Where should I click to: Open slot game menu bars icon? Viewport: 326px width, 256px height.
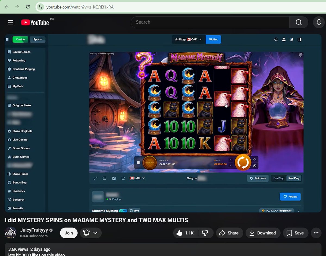[139, 162]
